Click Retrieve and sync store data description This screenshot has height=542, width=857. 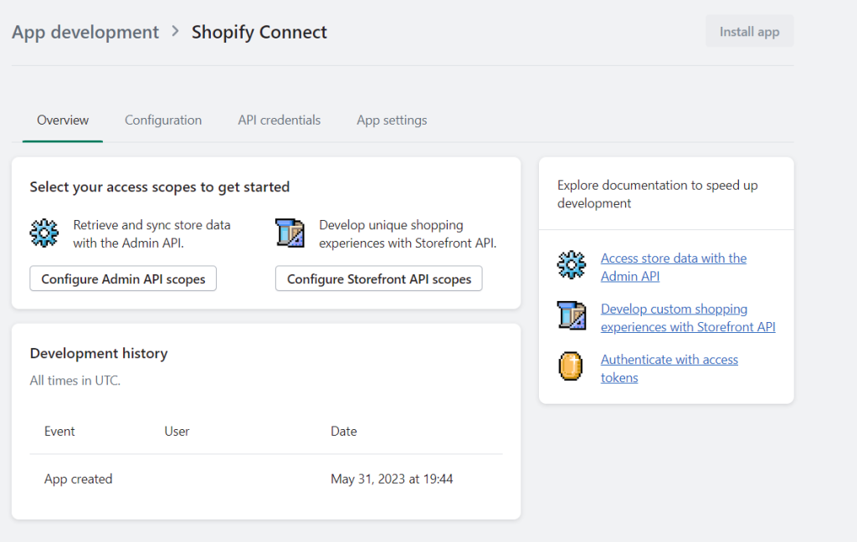pyautogui.click(x=152, y=234)
